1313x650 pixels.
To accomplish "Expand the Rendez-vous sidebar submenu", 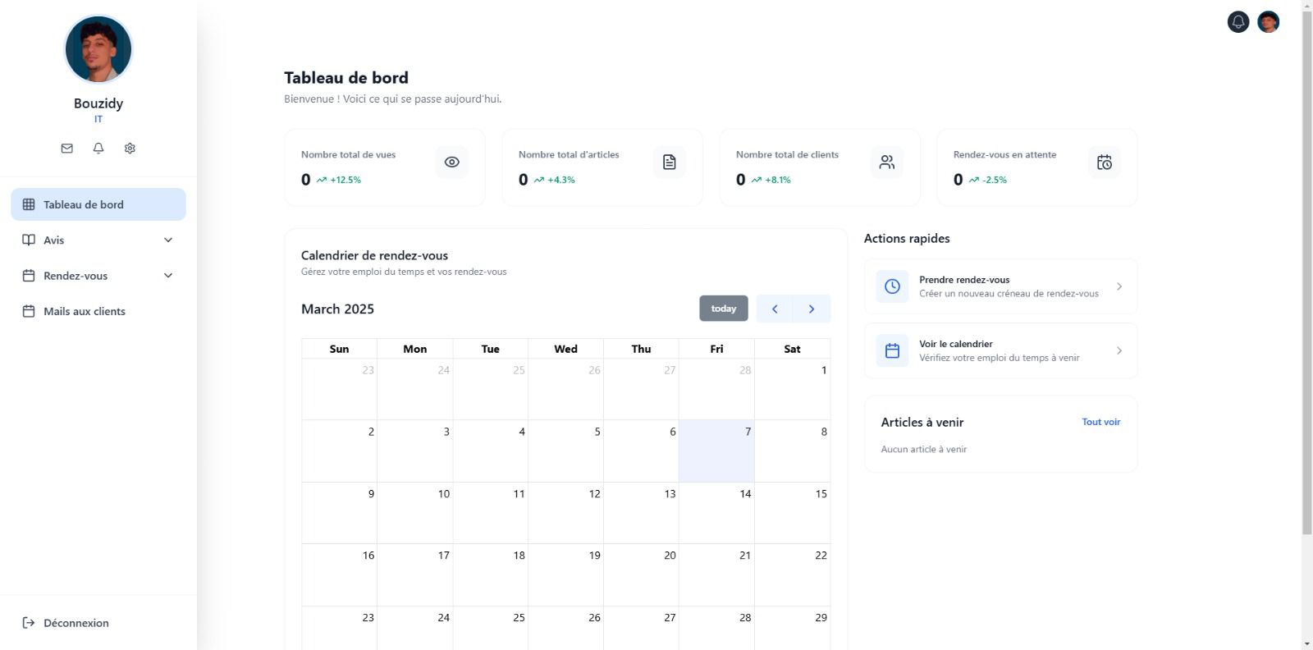I will pos(168,276).
